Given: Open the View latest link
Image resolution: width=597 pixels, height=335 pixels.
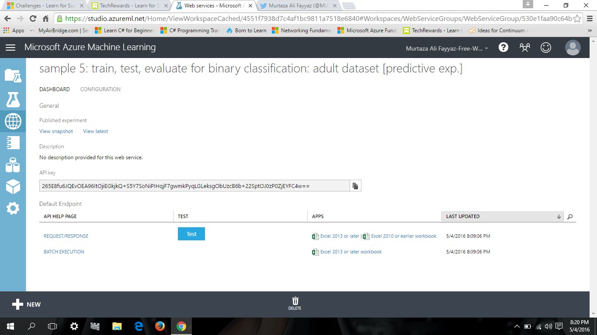Looking at the screenshot, I should [96, 131].
